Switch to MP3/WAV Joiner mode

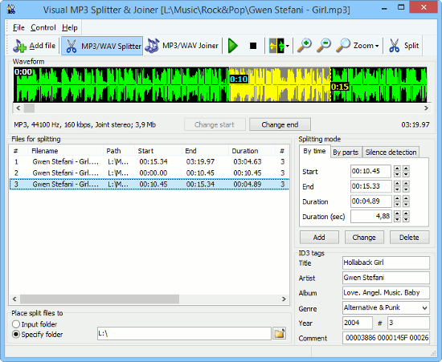tap(182, 46)
